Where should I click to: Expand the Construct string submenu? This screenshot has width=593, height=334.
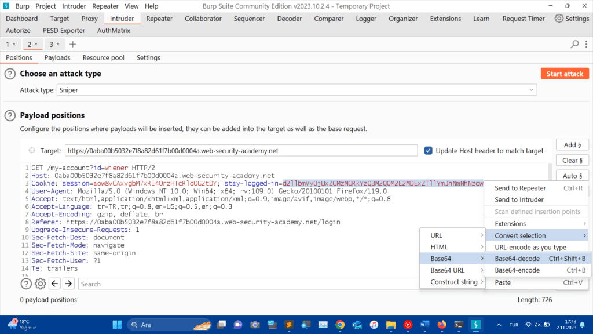coord(452,282)
